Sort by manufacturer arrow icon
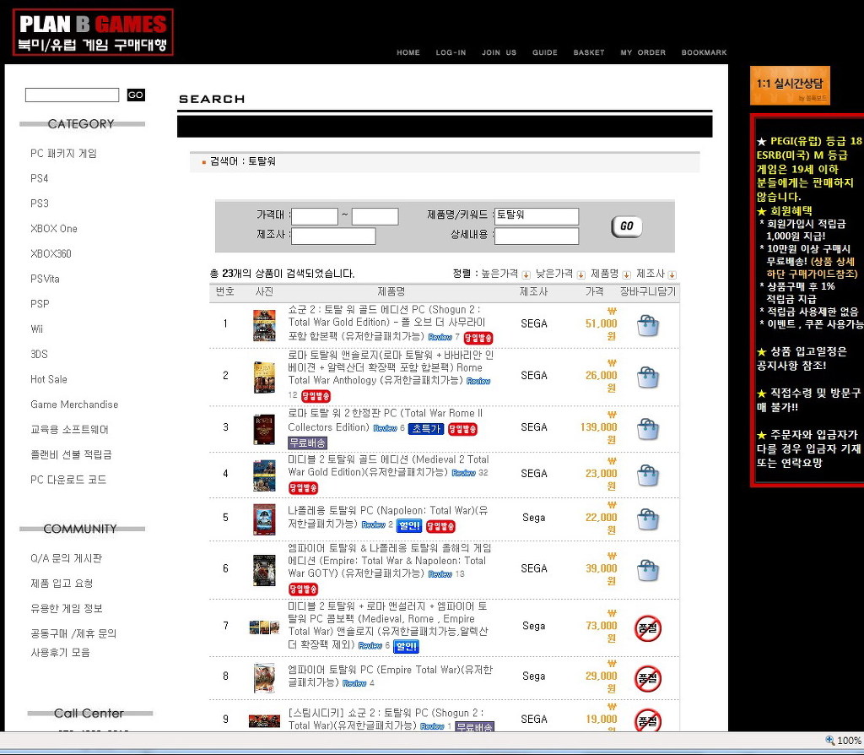Screen dimensions: 864x755 (x=672, y=274)
